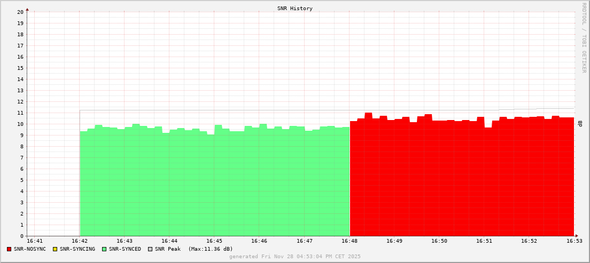Click the RRDTOOL / TOBI OETIKER watermark
Image resolution: width=590 pixels, height=263 pixels.
[x=584, y=37]
